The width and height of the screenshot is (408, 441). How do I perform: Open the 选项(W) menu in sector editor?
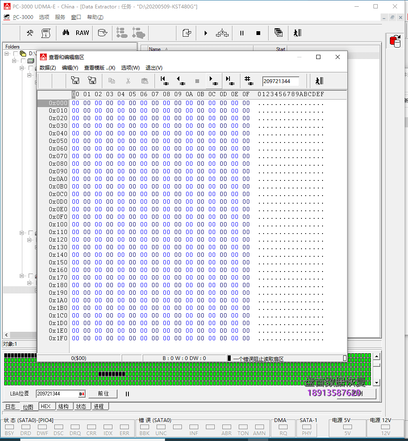pos(130,68)
